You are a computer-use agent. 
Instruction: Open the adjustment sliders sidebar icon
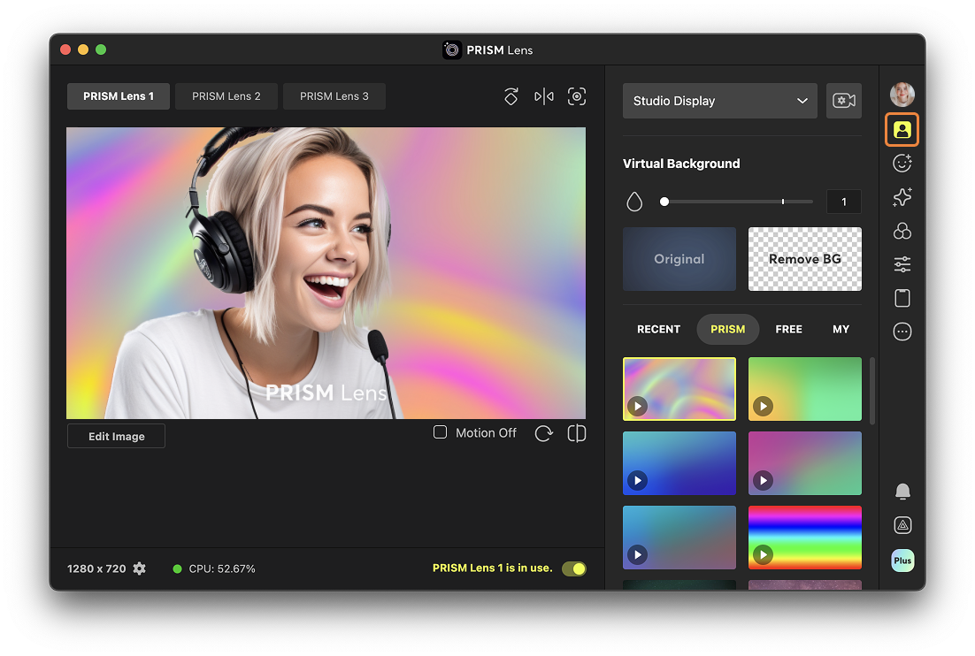(902, 264)
